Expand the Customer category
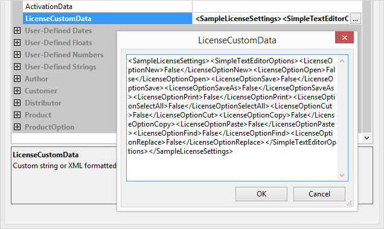 (x=17, y=90)
